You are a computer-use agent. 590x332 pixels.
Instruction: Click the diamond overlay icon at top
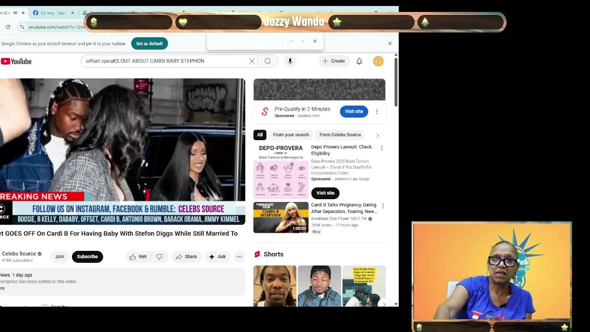pyautogui.click(x=425, y=22)
